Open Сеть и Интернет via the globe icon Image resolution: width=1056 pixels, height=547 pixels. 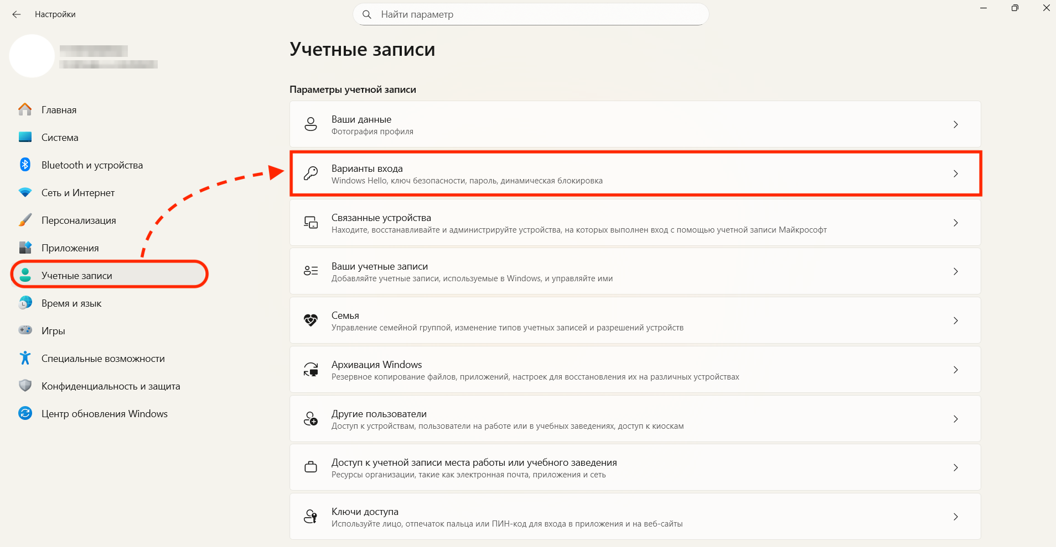click(25, 192)
